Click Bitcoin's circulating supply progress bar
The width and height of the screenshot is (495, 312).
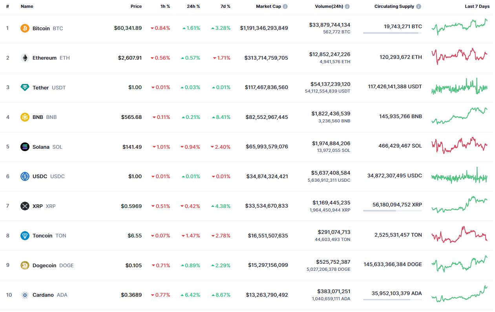pos(392,33)
